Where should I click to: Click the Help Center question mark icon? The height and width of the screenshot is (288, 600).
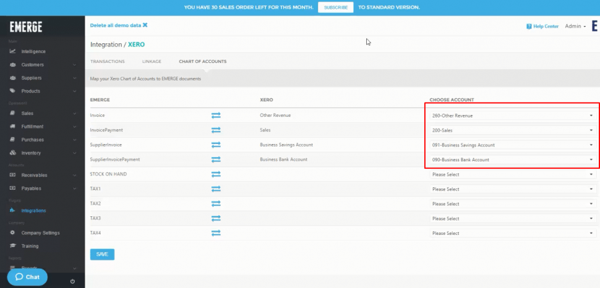point(529,27)
